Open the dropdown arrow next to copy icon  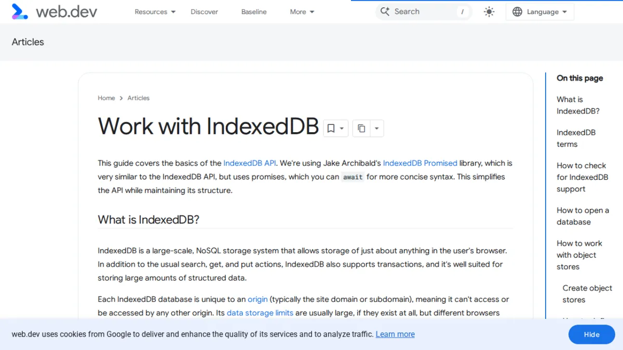[x=377, y=128]
